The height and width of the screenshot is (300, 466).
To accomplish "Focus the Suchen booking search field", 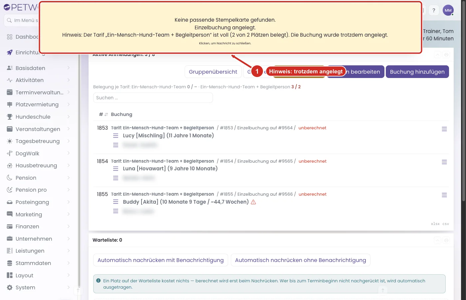I will (x=153, y=98).
